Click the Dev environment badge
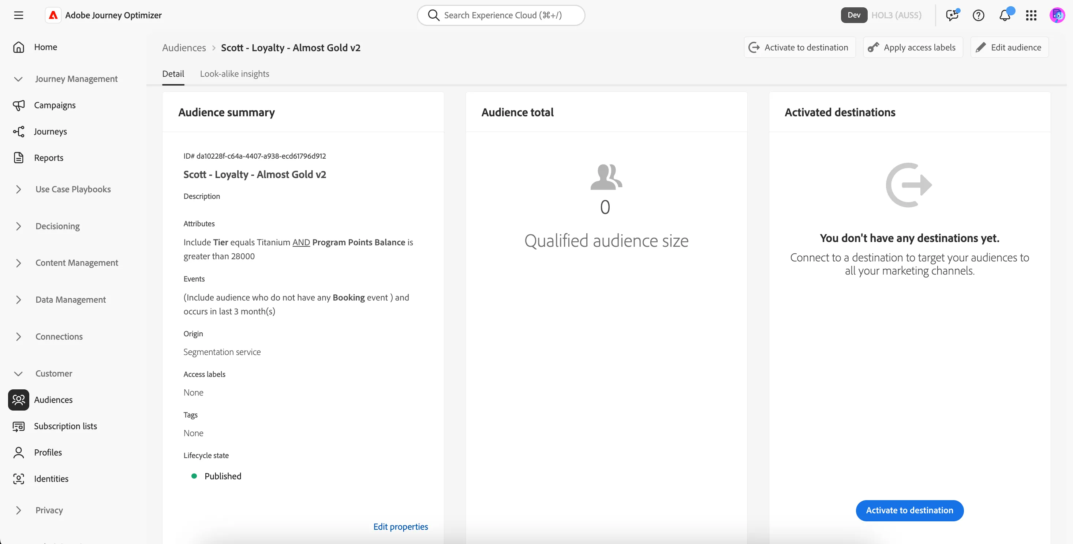Viewport: 1073px width, 544px height. 853,15
